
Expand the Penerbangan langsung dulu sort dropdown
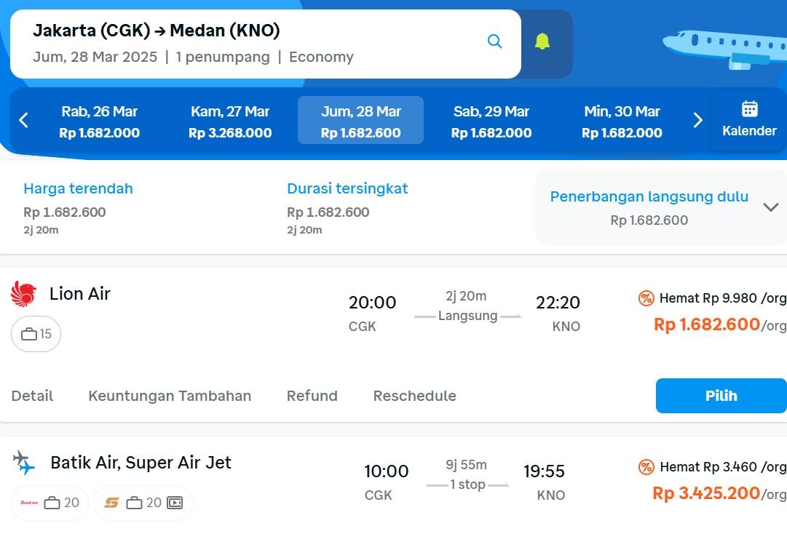tap(770, 207)
